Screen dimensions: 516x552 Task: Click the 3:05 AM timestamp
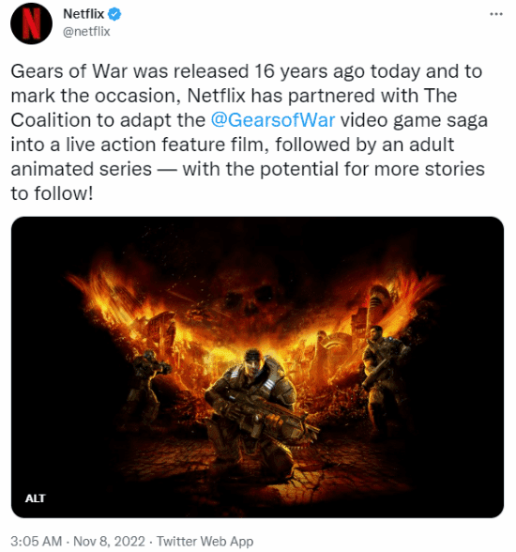(37, 541)
